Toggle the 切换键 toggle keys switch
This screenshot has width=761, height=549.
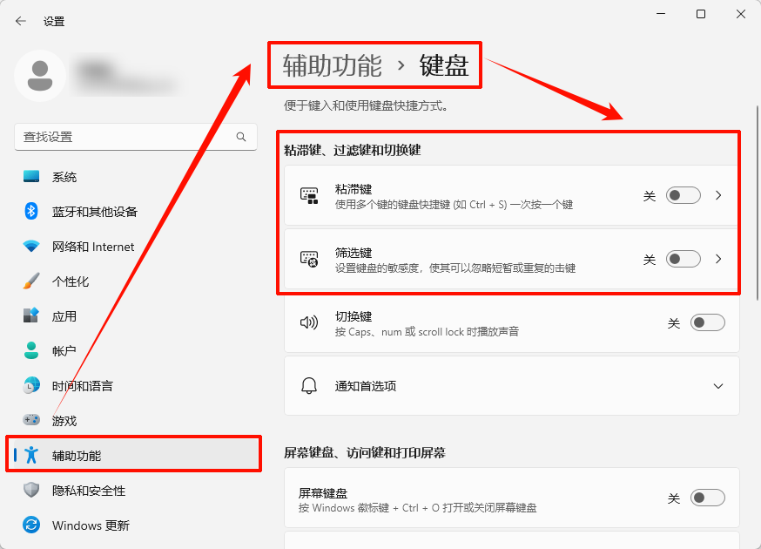coord(708,322)
